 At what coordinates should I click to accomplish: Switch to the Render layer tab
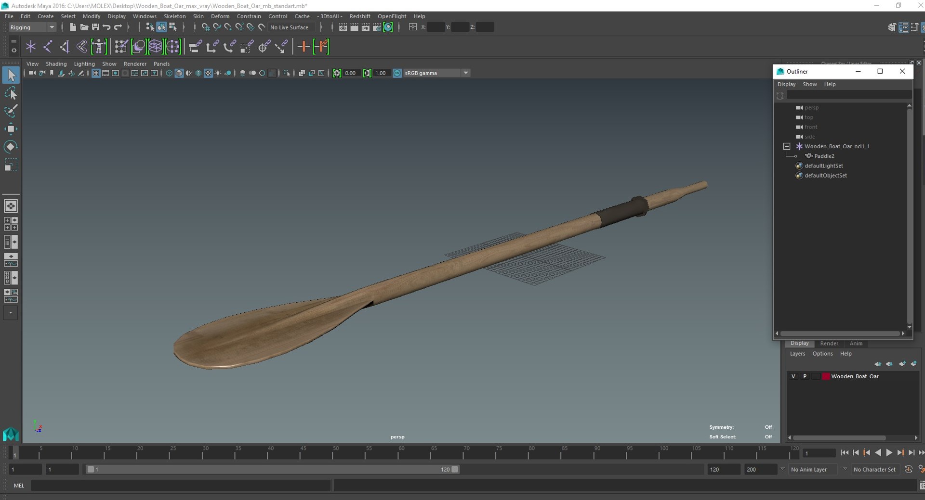click(x=829, y=343)
